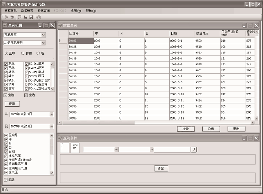Open the start date picker 2005年 8月 1日

(51, 114)
